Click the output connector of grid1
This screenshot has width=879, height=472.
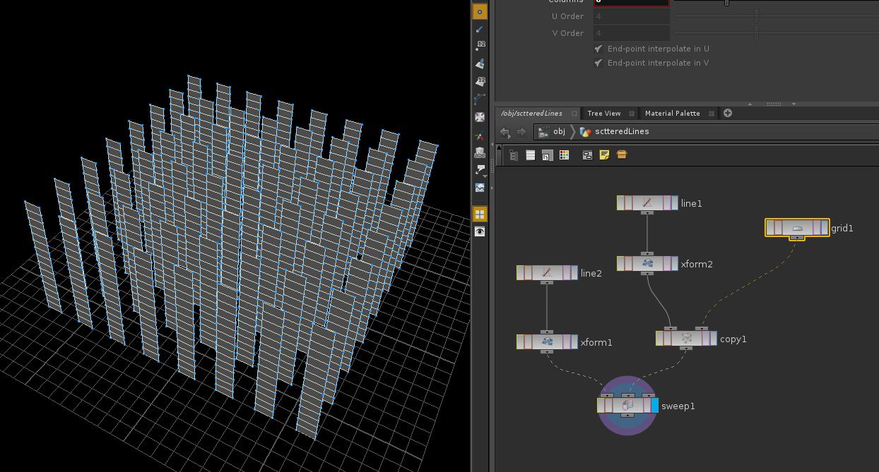(797, 238)
